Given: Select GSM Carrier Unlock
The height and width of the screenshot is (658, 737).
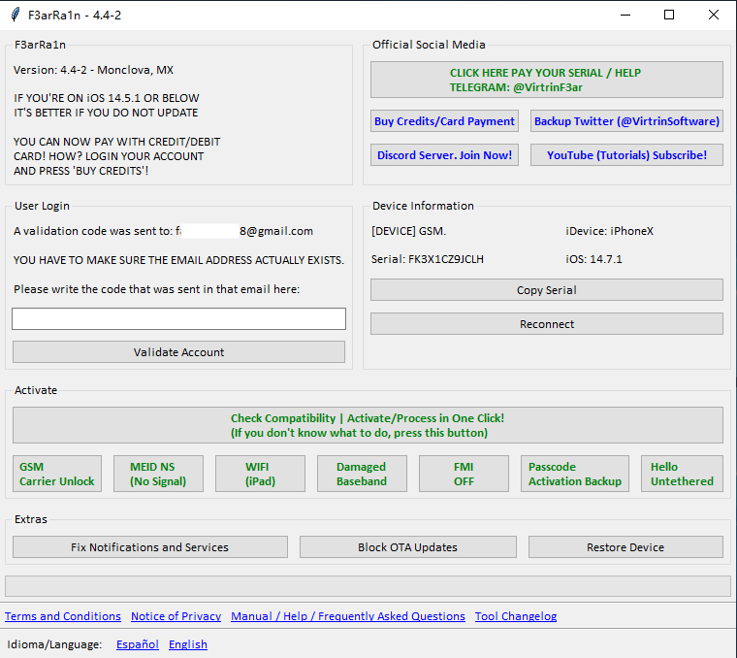Looking at the screenshot, I should [x=57, y=474].
